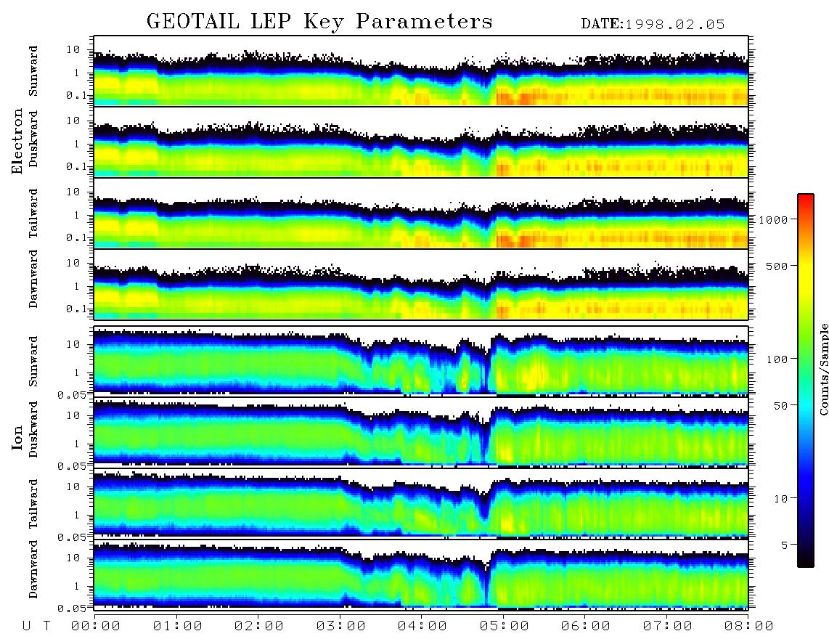Click the 08:00 time tick label
The height and width of the screenshot is (639, 829).
click(749, 626)
